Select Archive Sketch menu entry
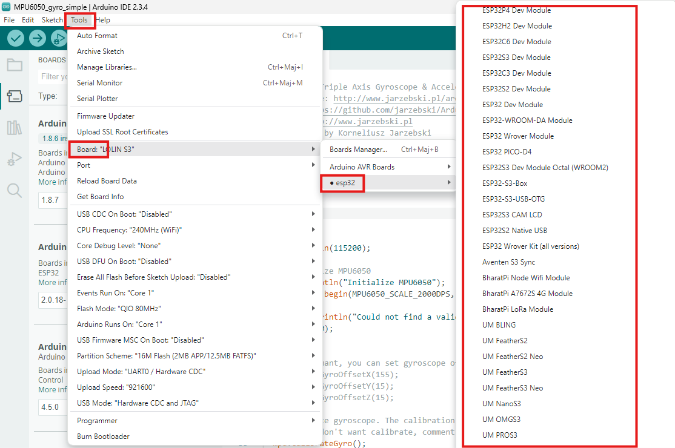This screenshot has width=675, height=448. [195, 51]
